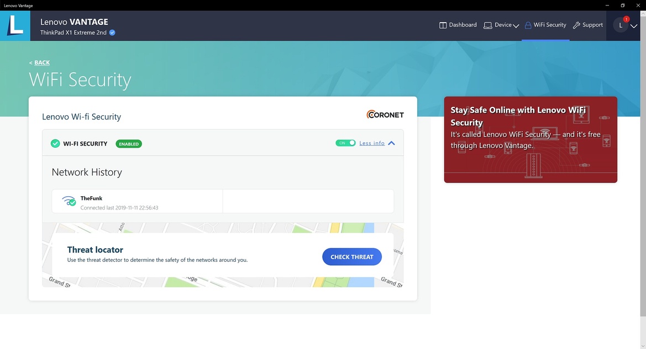Viewport: 646px width, 349px height.
Task: Expand the Device dropdown arrow
Action: coord(516,26)
